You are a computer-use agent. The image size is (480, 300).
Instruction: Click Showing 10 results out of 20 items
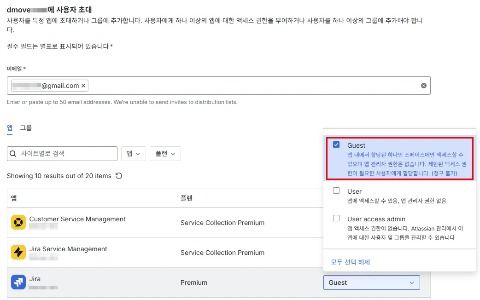click(59, 176)
